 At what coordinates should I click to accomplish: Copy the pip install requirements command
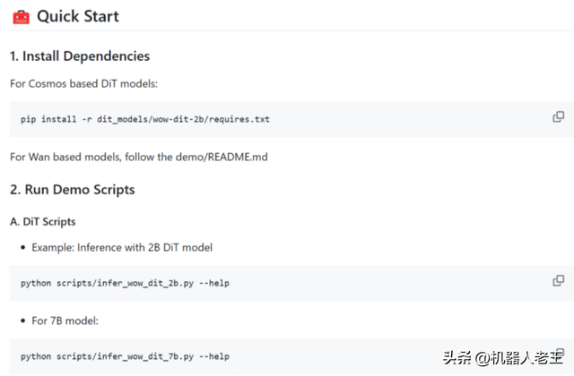click(x=558, y=117)
